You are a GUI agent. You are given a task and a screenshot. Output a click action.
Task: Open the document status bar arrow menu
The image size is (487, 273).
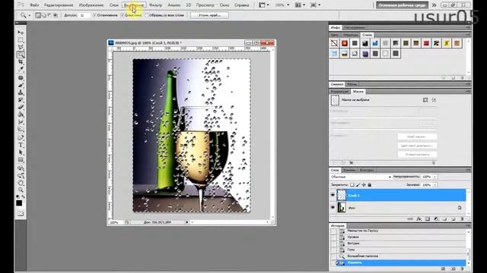187,222
